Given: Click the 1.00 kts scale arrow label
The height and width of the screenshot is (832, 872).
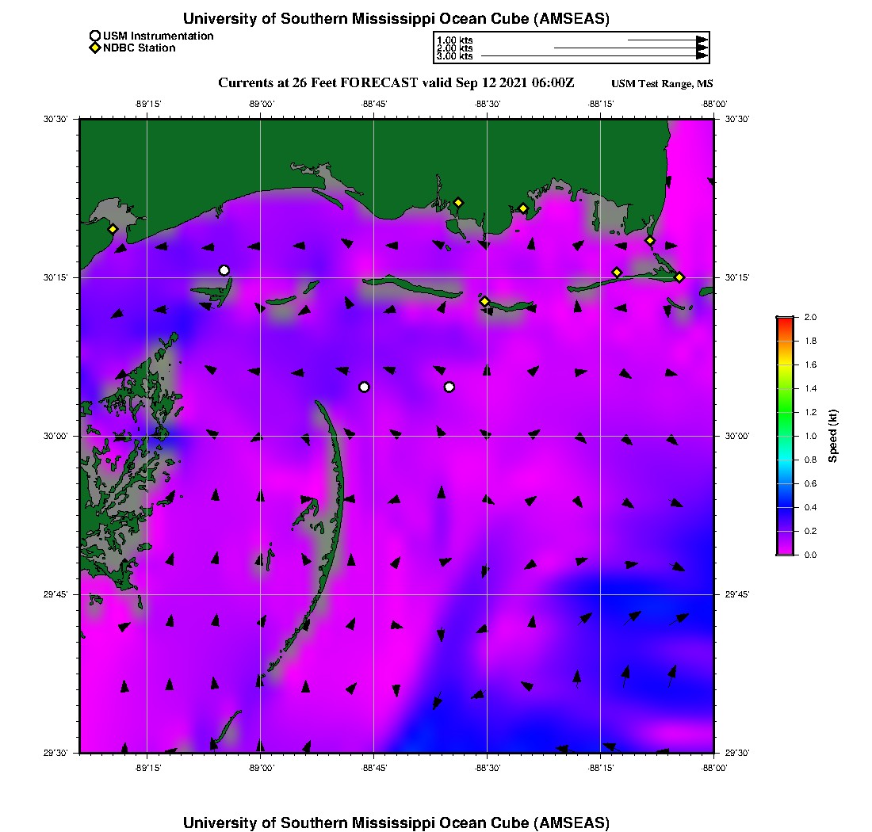Looking at the screenshot, I should [454, 40].
